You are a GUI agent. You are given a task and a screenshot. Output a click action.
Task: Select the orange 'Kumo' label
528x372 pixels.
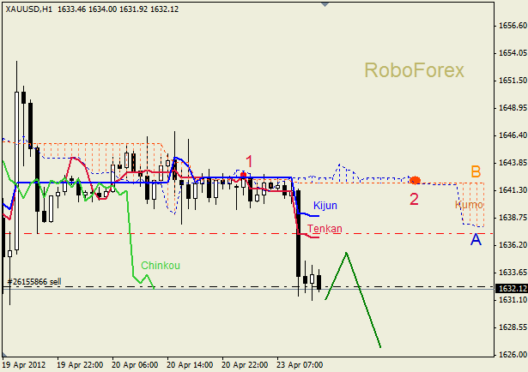pos(469,205)
